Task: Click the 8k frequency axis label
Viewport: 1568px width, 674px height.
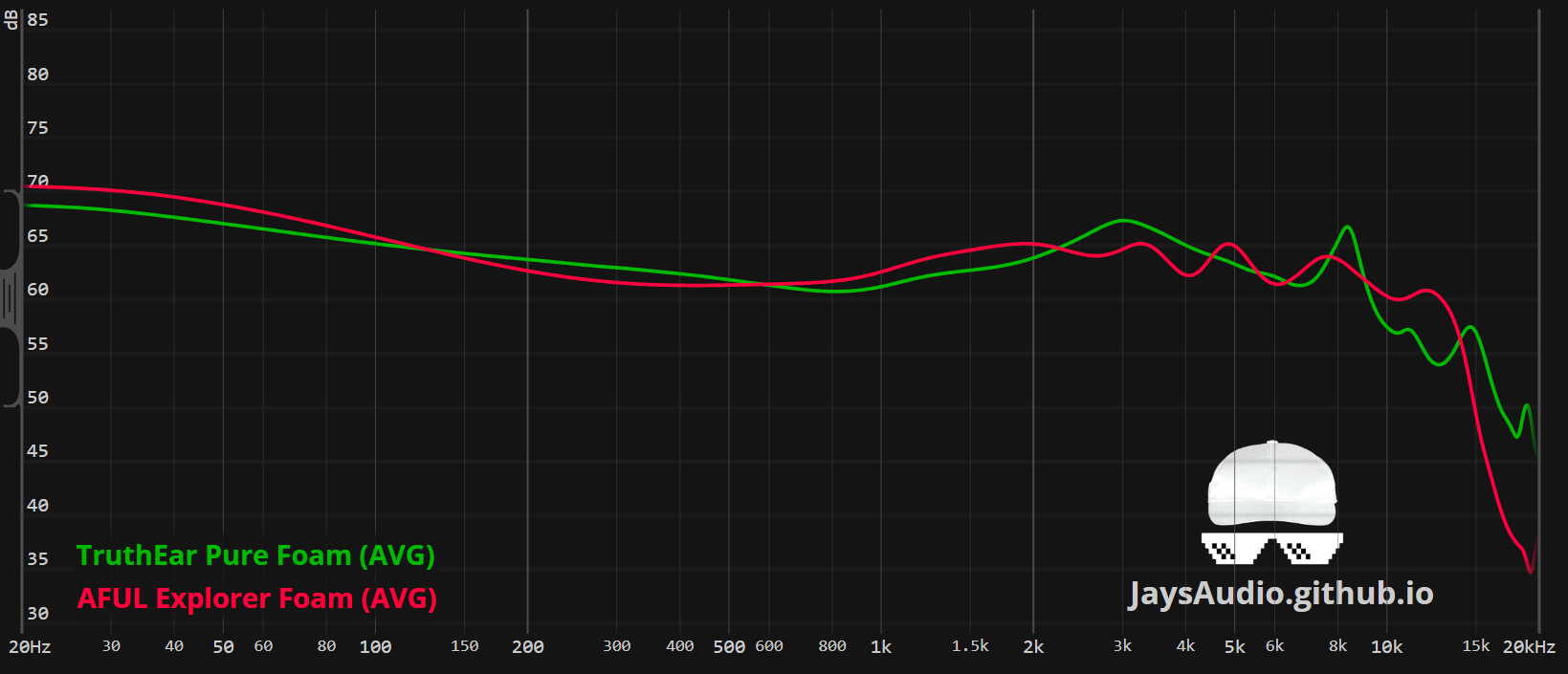Action: tap(1337, 646)
